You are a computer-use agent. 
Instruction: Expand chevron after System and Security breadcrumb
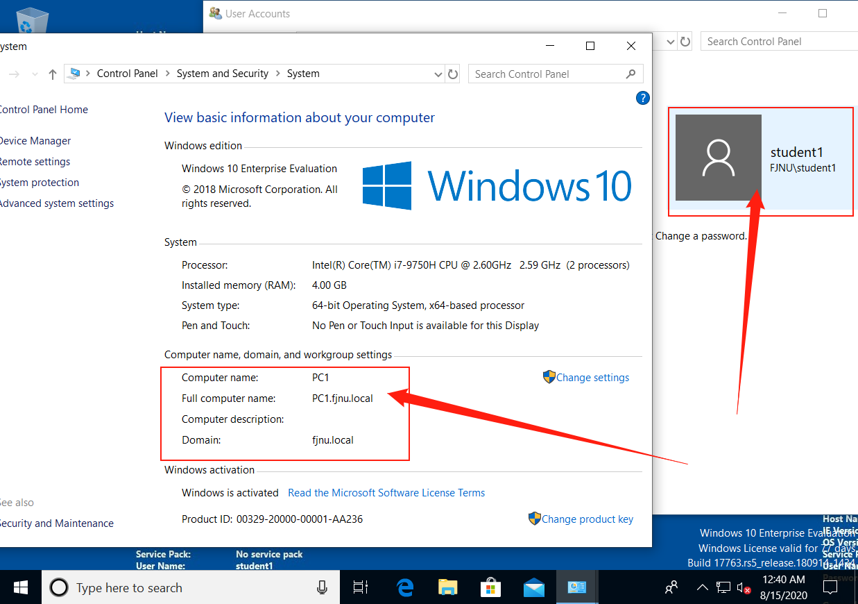pos(278,74)
